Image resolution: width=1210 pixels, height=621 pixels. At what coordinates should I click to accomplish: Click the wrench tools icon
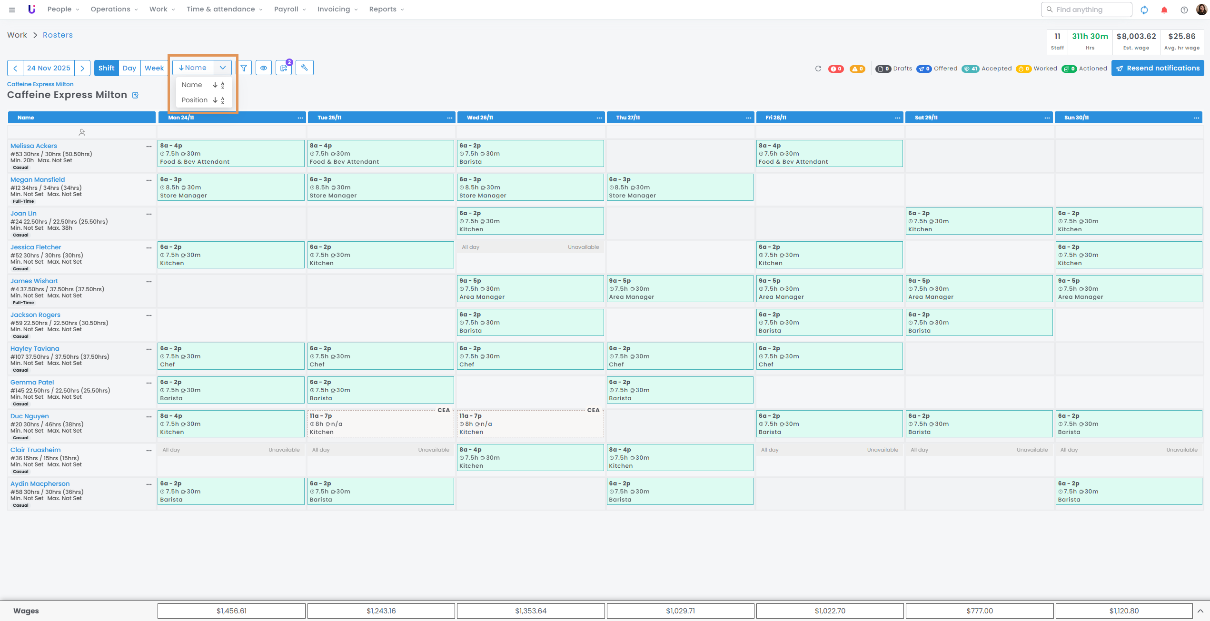click(305, 68)
